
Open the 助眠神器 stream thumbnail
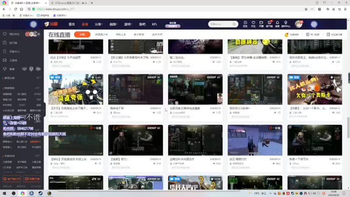pyautogui.click(x=255, y=46)
